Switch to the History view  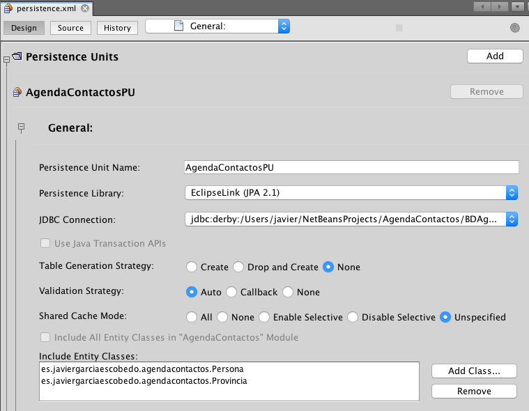[x=117, y=28]
